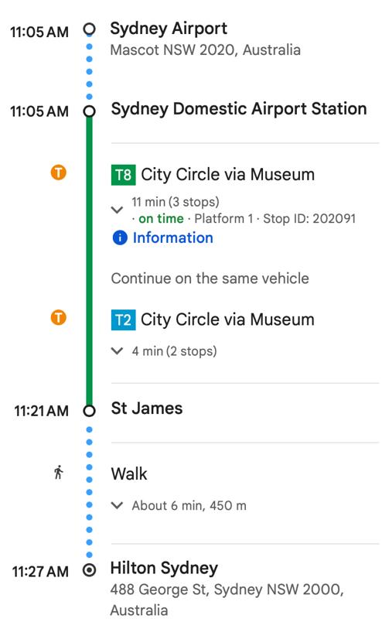Click the green T8 line badge

point(124,175)
